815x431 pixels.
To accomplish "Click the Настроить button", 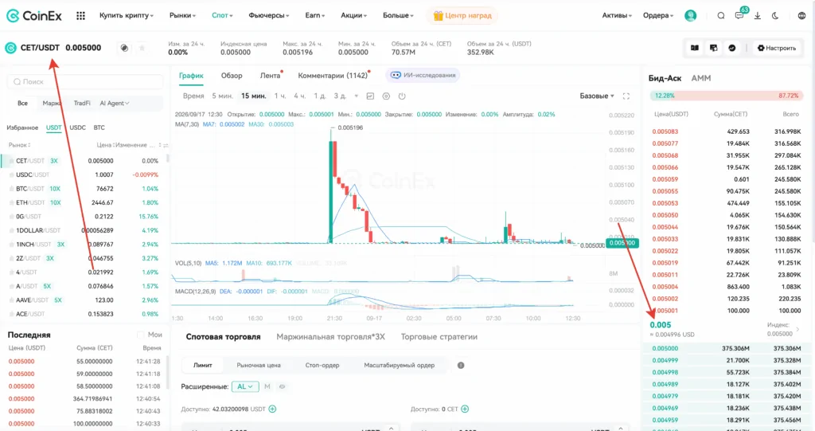I will 777,48.
